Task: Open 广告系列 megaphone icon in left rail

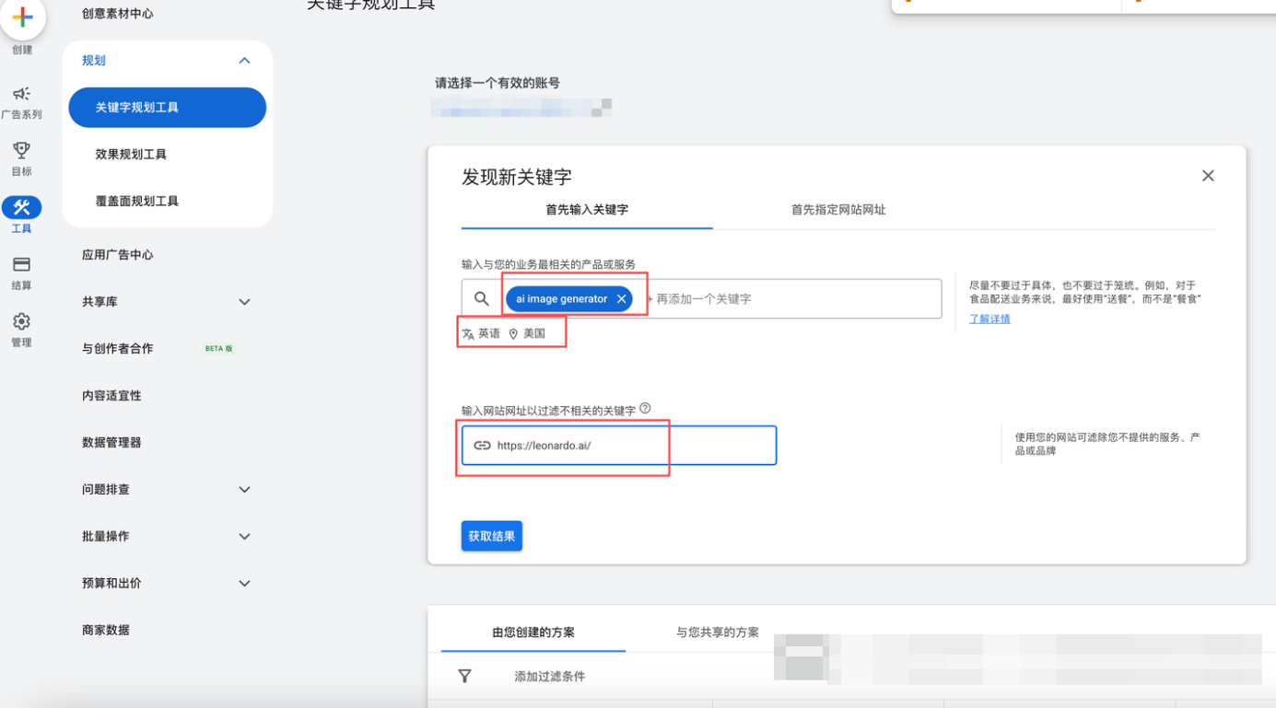Action: pos(21,94)
